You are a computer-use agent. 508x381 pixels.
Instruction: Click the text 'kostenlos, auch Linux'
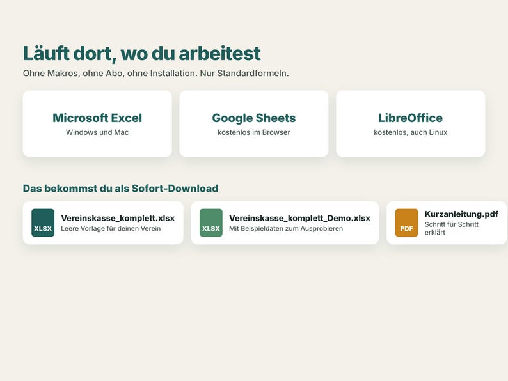(411, 132)
